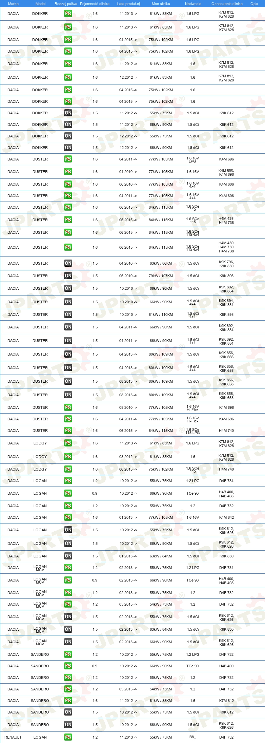Click the petrol icon in the Dokker 11.2012 61kW row
Viewport: 265px width, 743px height.
[68, 64]
